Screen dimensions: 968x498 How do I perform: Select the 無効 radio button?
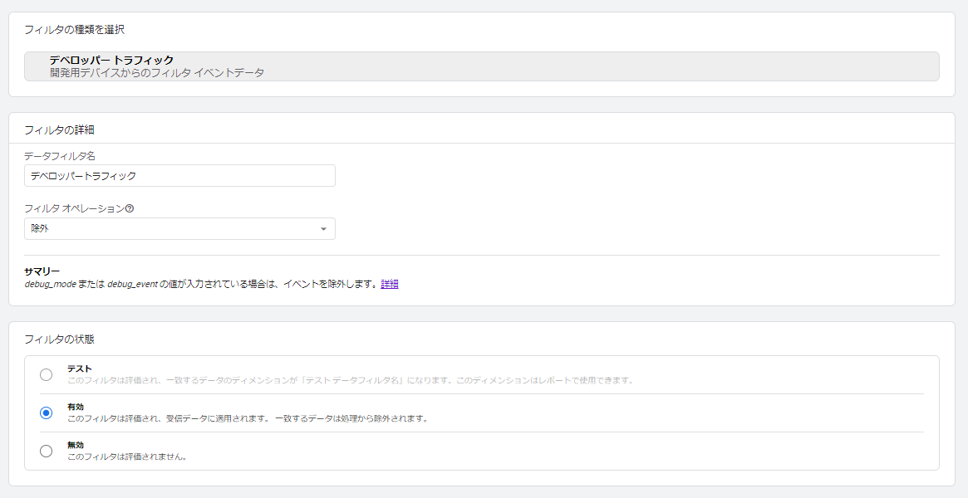tap(47, 451)
